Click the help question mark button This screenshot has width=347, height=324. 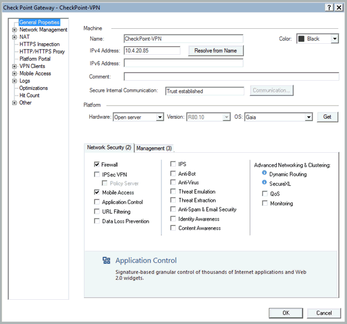329,6
